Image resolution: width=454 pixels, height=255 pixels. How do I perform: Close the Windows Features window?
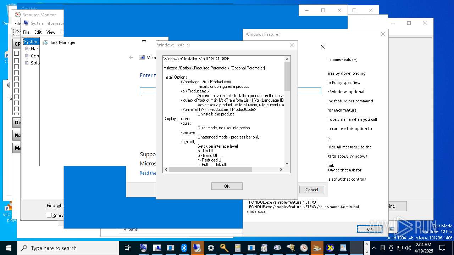point(383,34)
